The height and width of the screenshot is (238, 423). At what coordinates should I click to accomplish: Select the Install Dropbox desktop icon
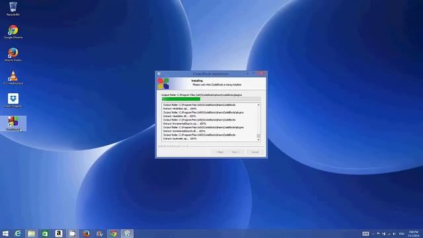click(13, 100)
